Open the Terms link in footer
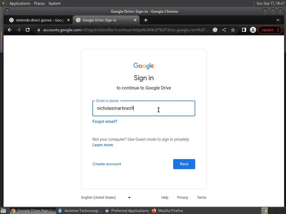 (202, 198)
